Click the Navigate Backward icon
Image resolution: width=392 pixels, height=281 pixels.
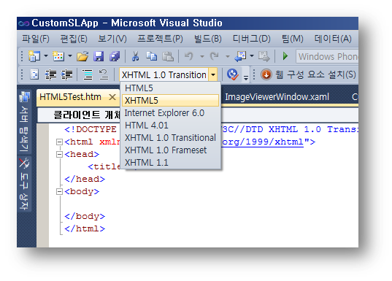240,56
